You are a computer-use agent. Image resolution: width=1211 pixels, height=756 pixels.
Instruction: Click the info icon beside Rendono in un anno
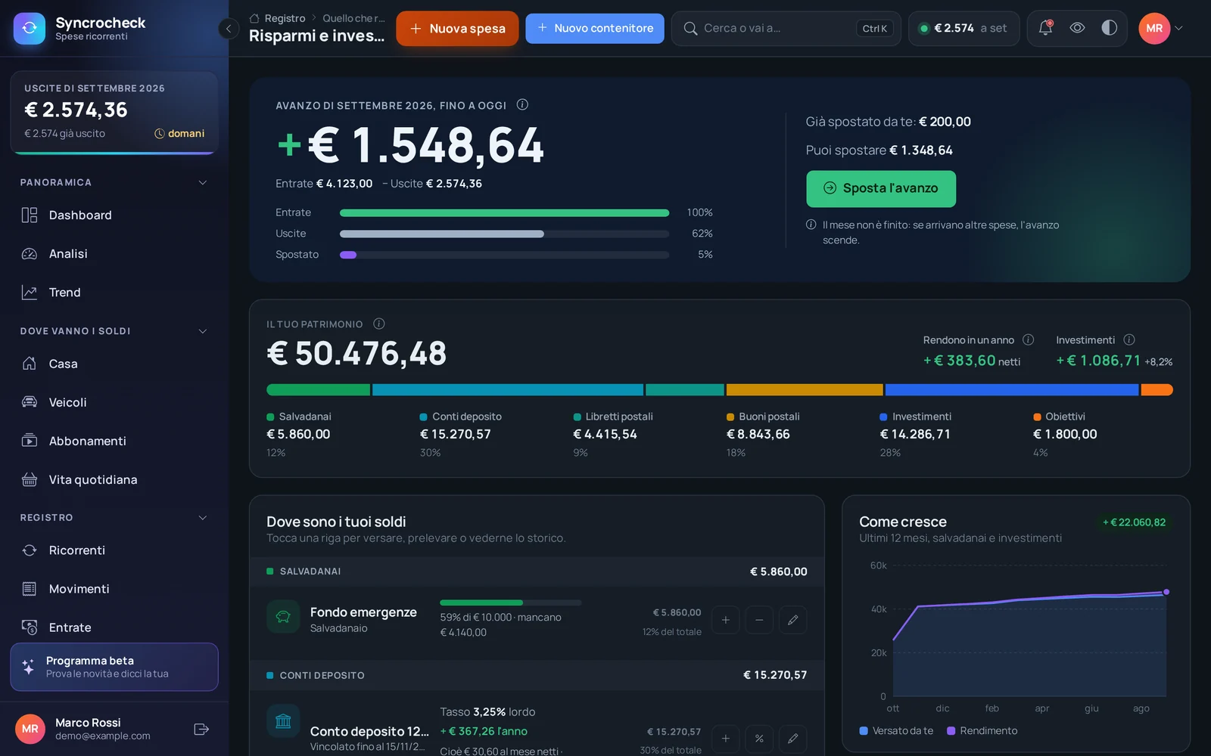click(1028, 339)
